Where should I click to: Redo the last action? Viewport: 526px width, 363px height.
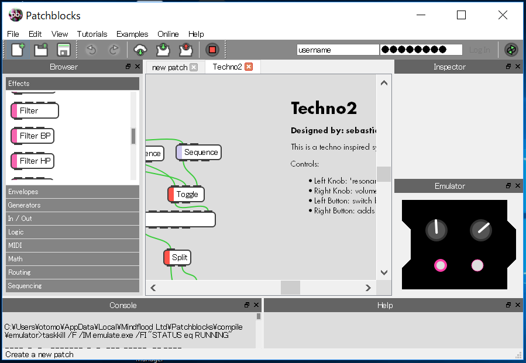(114, 50)
